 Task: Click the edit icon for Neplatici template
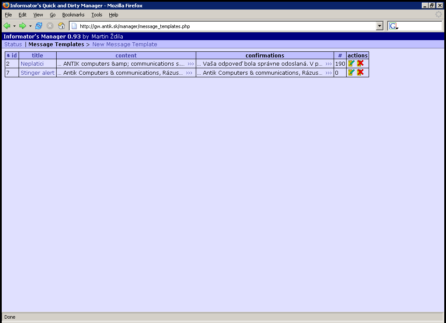click(351, 63)
